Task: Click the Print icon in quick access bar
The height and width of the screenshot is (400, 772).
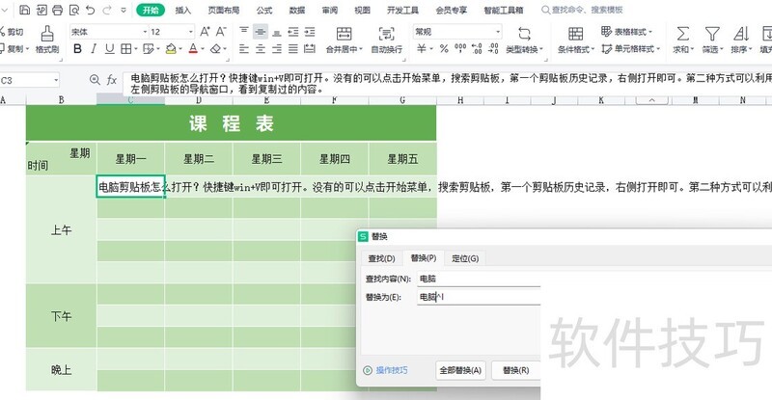Action: click(x=58, y=10)
